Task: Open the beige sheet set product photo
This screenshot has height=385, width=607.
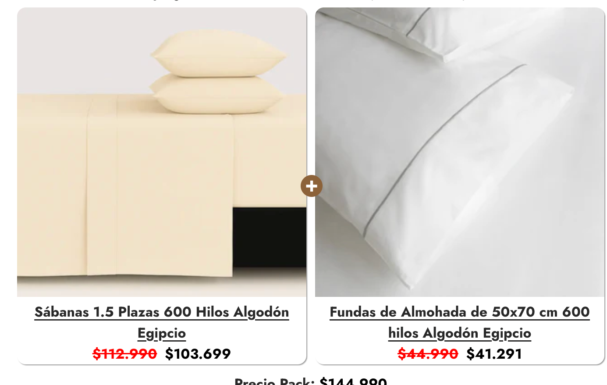Action: tap(162, 152)
